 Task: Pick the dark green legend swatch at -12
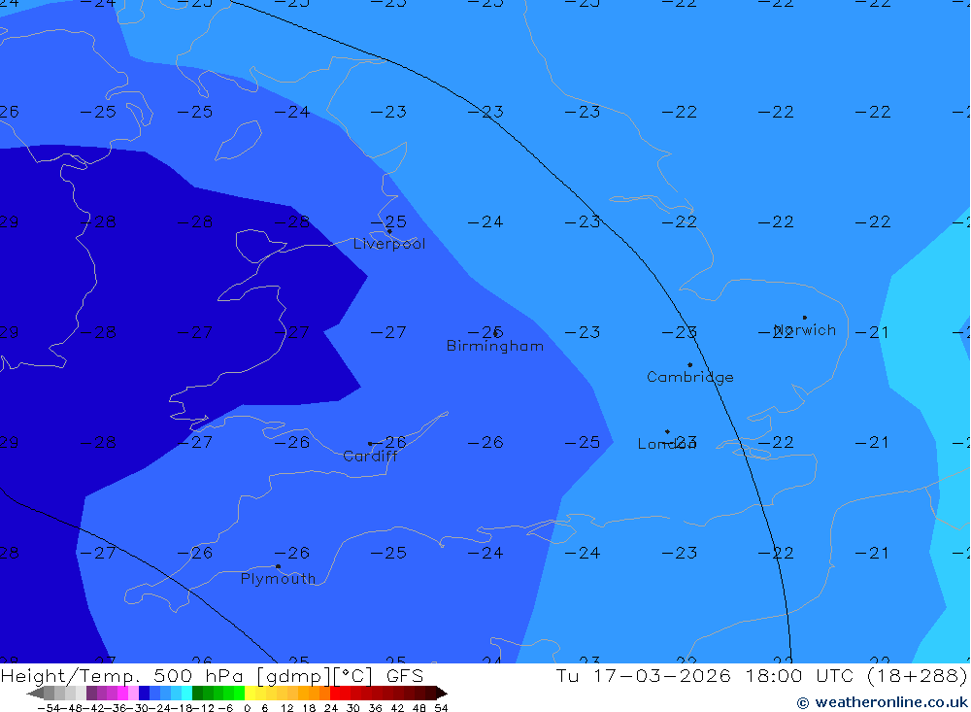(x=197, y=693)
